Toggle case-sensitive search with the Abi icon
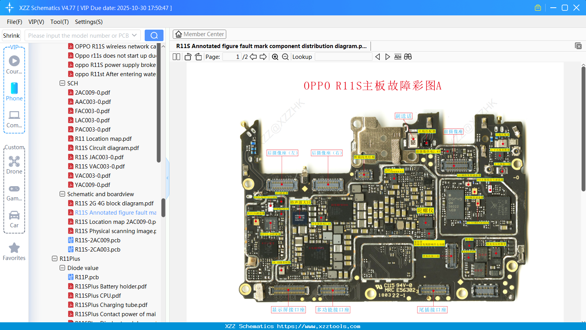 [397, 57]
